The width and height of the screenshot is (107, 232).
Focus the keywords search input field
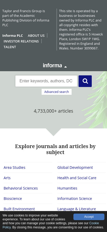pos(46,81)
